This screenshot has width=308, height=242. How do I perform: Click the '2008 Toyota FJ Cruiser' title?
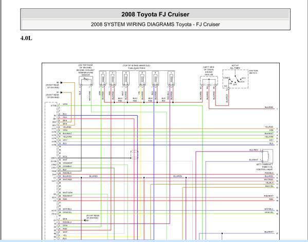(155, 14)
